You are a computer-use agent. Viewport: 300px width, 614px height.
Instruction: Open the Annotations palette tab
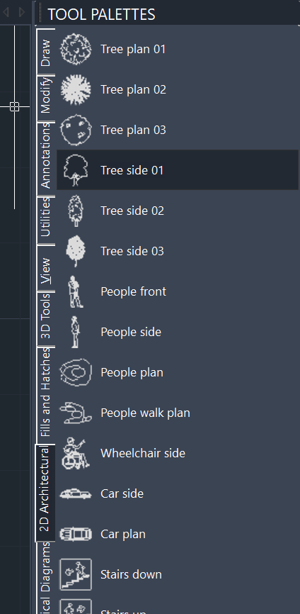pyautogui.click(x=46, y=159)
